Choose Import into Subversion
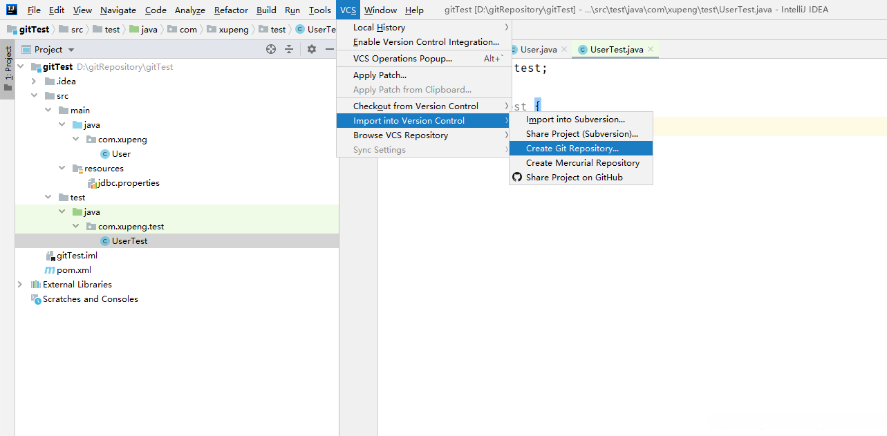The height and width of the screenshot is (436, 887). click(x=581, y=120)
